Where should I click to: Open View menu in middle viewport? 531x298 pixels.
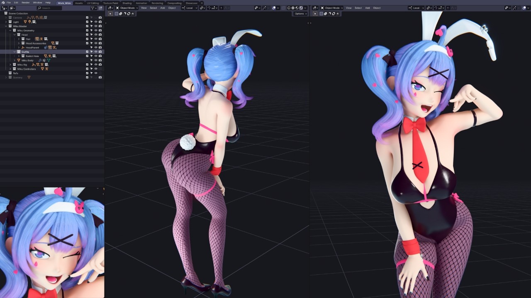[x=144, y=8]
